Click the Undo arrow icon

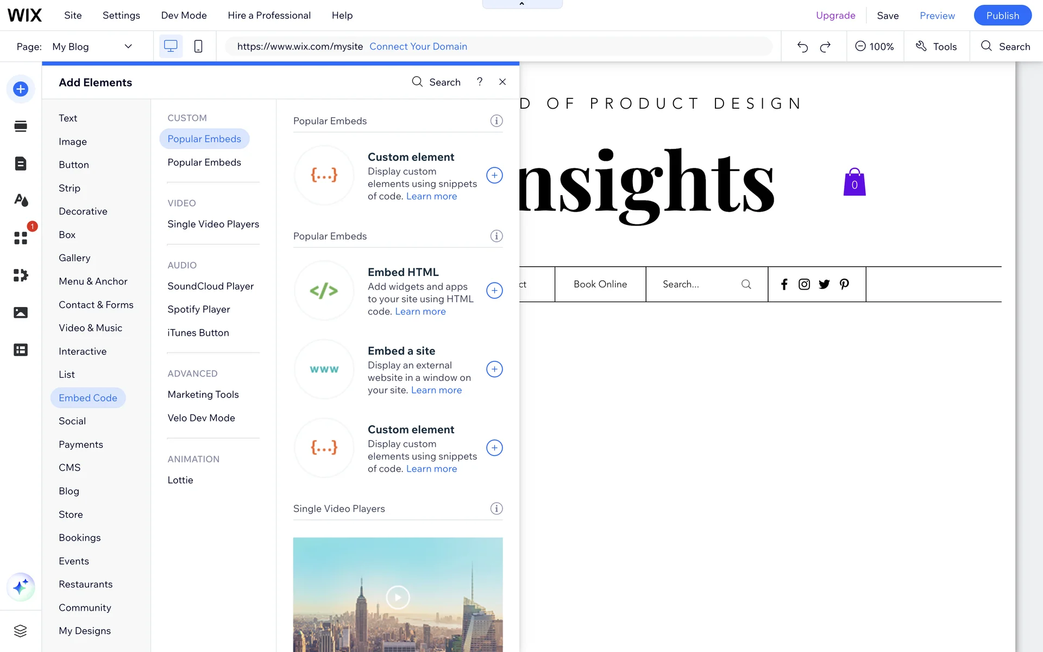click(802, 47)
